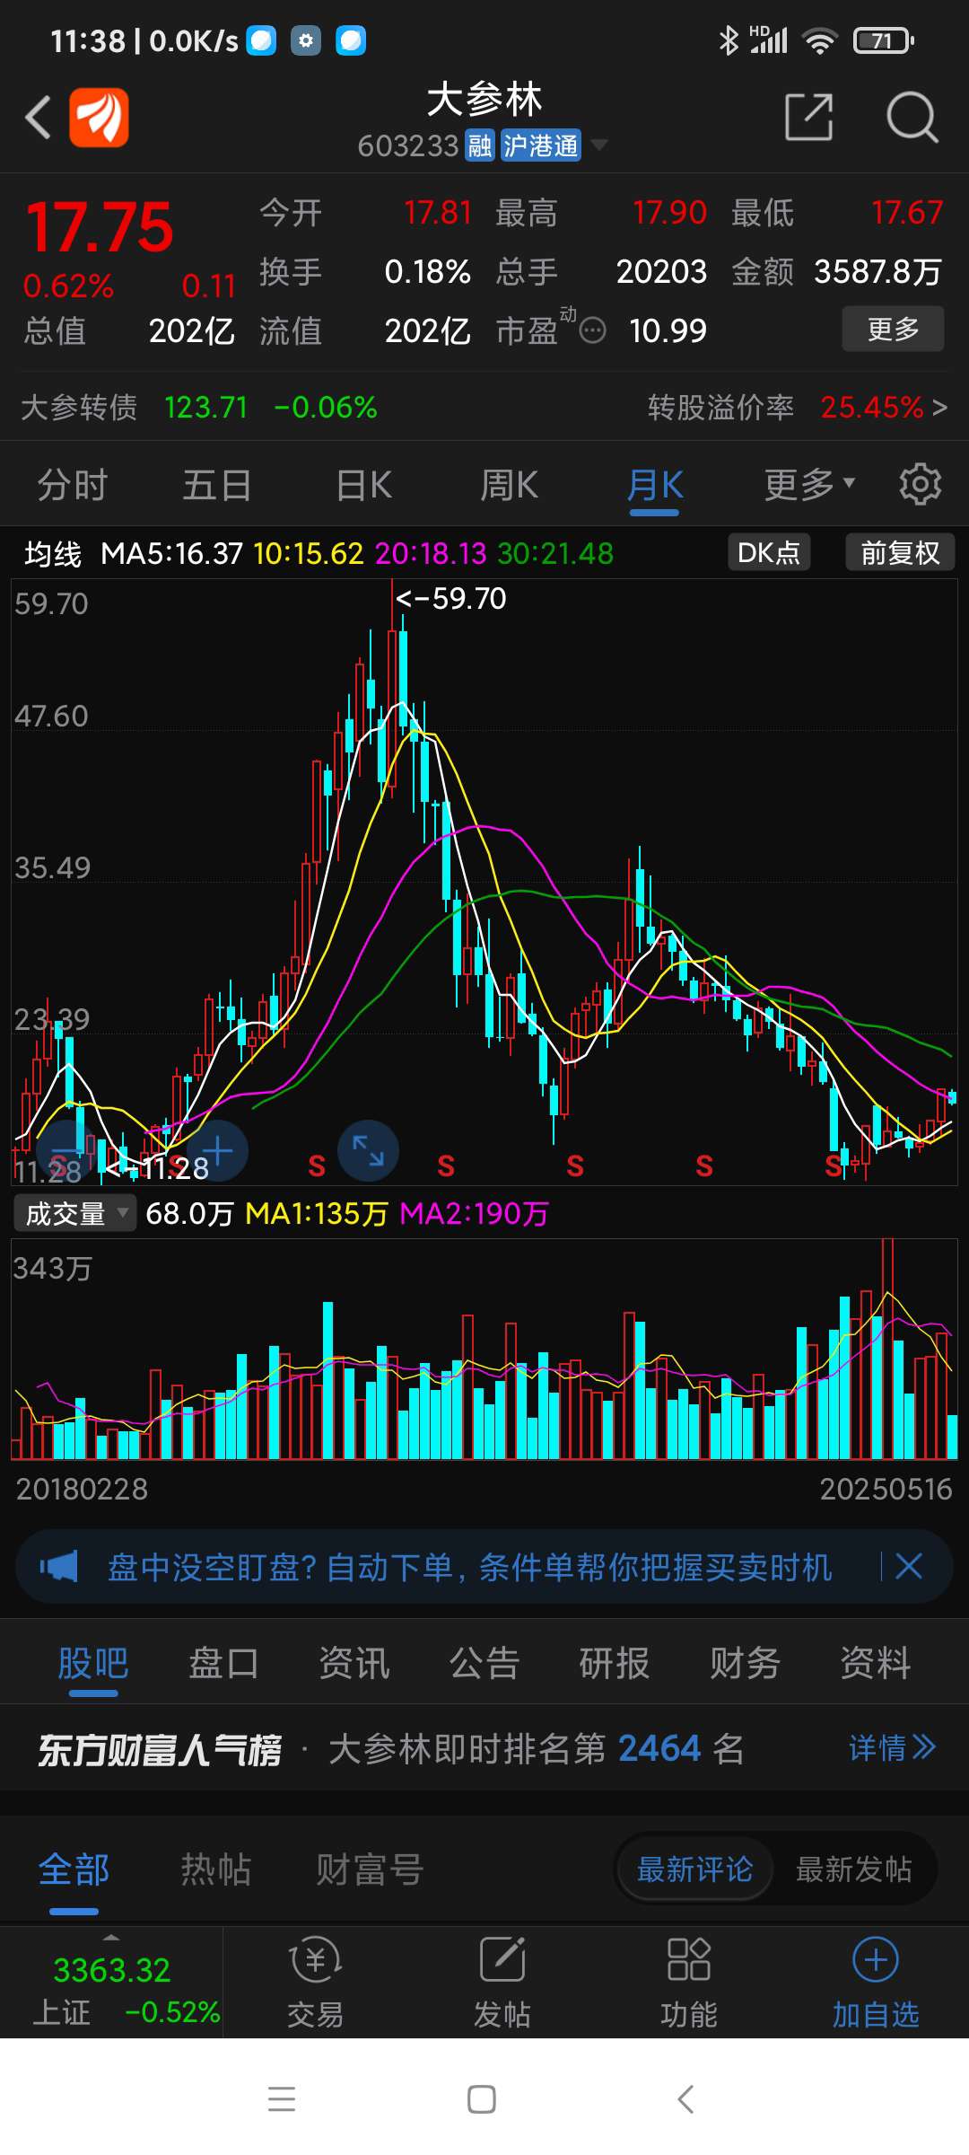Tap 东方财富人气榜 ranking title
This screenshot has width=969, height=2155.
coord(160,1749)
